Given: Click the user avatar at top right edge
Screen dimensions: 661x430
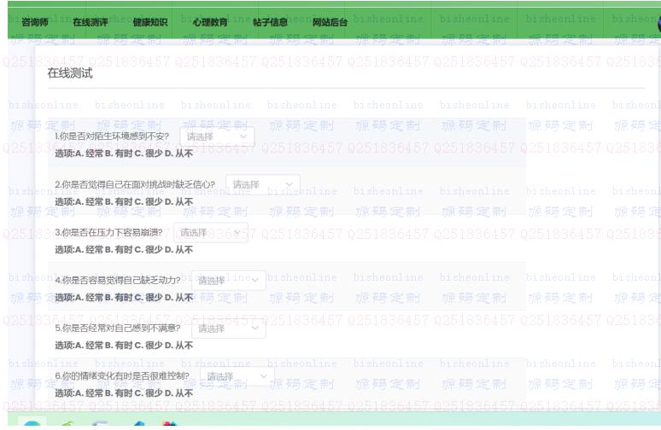Looking at the screenshot, I should coord(658,23).
